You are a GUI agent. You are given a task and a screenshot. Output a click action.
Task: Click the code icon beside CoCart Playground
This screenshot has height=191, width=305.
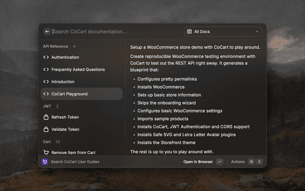(x=46, y=94)
